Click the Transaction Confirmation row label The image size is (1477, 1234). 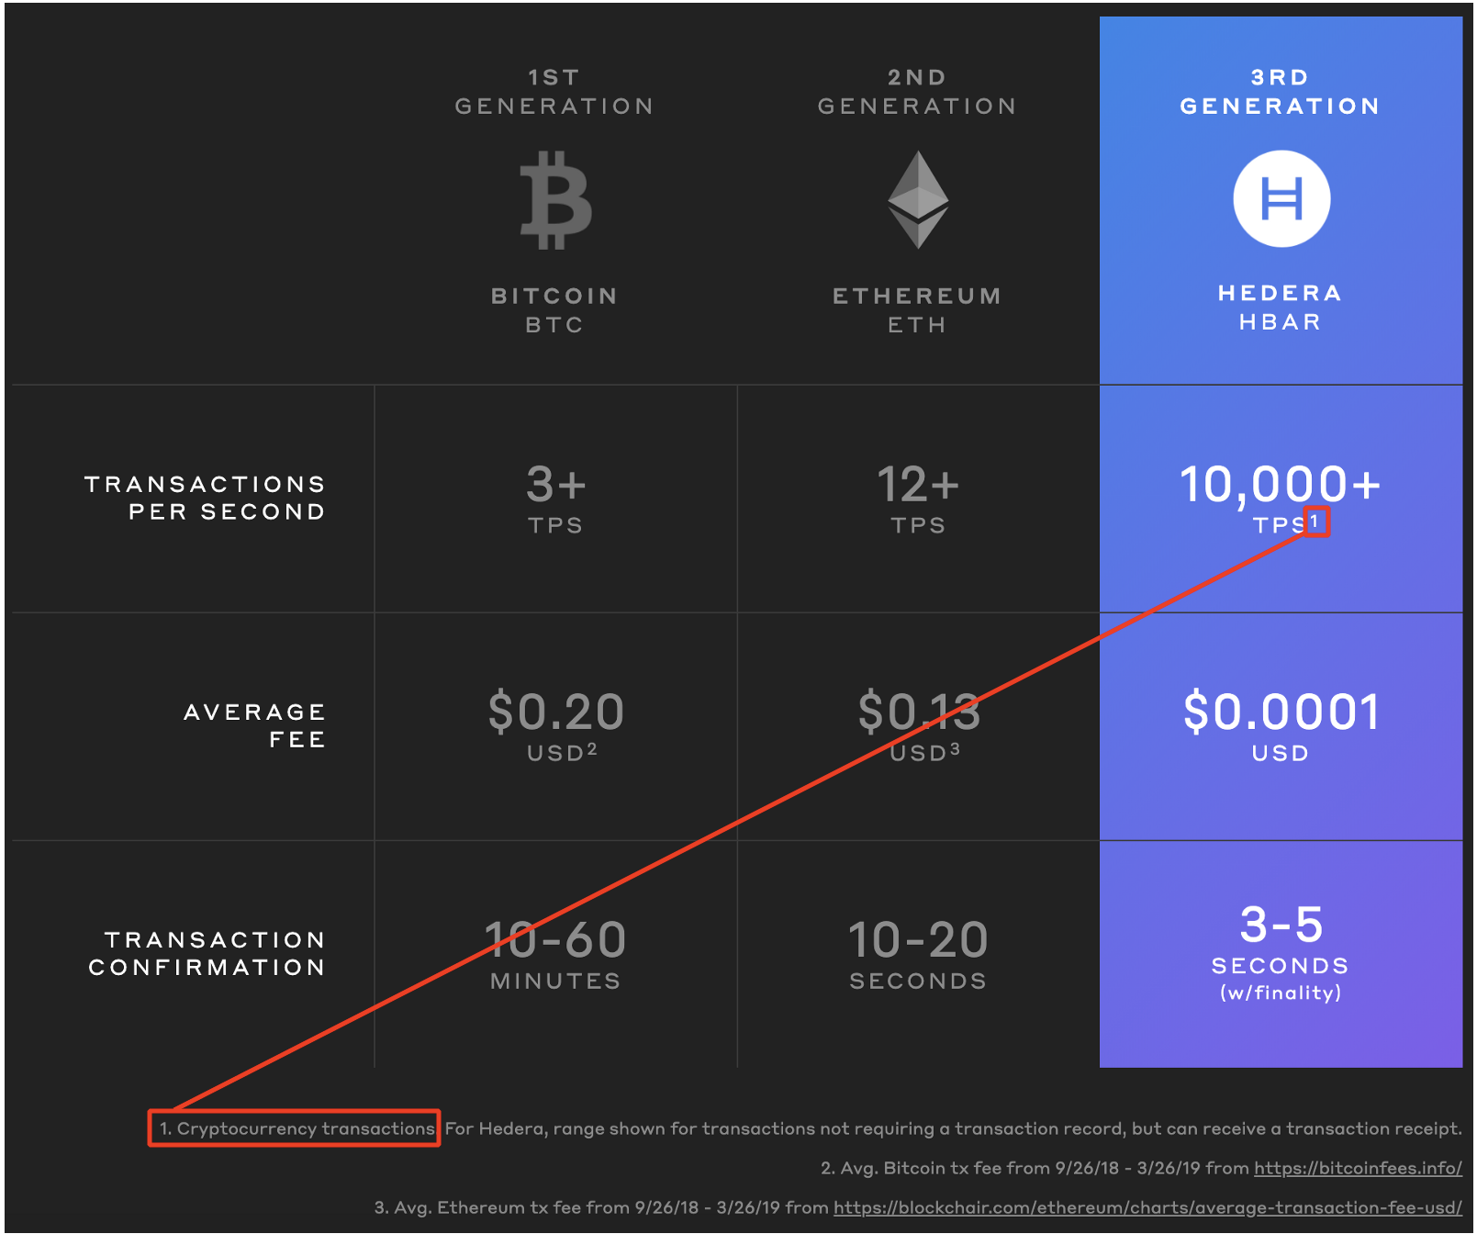click(x=207, y=953)
